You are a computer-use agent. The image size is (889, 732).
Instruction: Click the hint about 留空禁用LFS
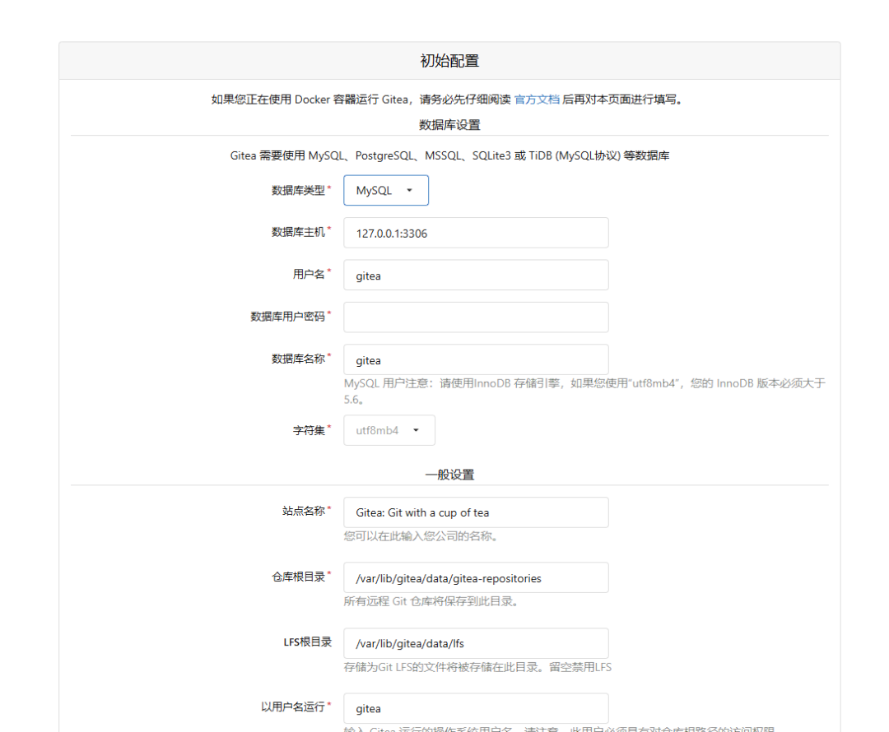[477, 667]
